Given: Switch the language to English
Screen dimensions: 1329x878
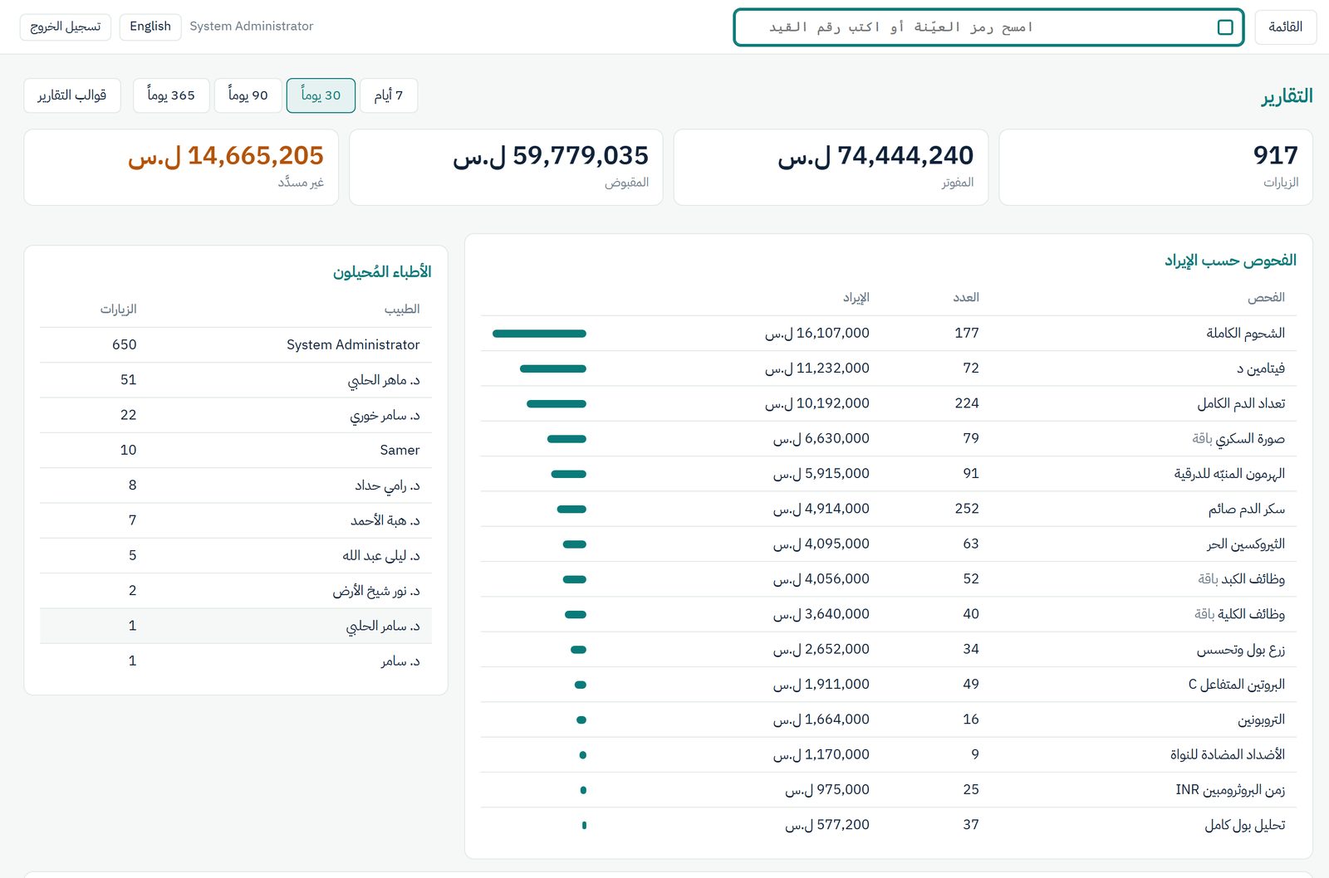Looking at the screenshot, I should point(150,27).
